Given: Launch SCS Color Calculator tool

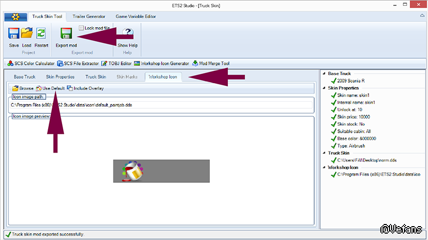Looking at the screenshot, I should [x=31, y=63].
